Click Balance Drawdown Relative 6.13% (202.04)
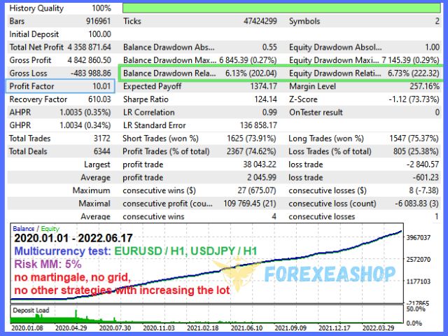This screenshot has height=336, width=448. (251, 73)
